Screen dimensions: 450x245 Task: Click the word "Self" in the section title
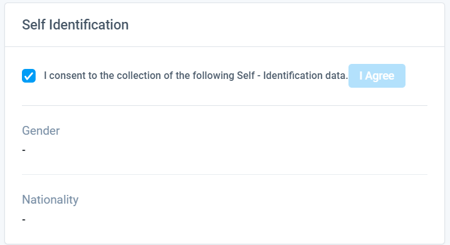[x=34, y=24]
